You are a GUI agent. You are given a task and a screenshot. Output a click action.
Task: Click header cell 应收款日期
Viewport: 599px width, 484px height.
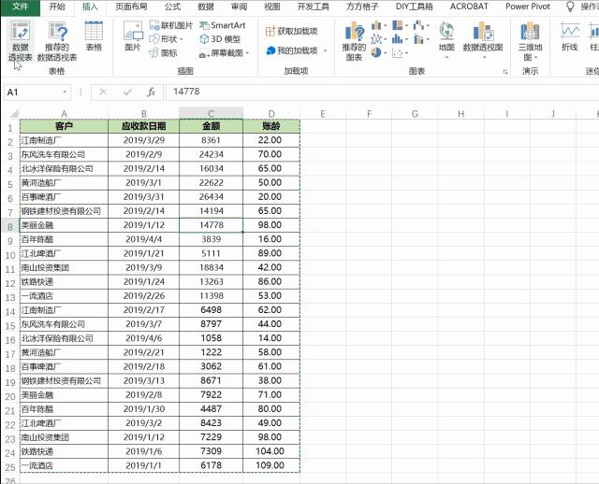point(143,126)
